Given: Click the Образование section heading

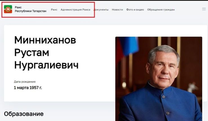Looking at the screenshot, I should coord(24,114).
